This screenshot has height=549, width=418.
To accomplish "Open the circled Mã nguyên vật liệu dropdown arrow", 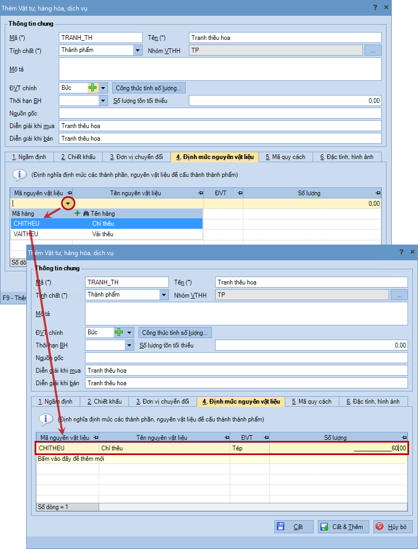I will tap(68, 203).
